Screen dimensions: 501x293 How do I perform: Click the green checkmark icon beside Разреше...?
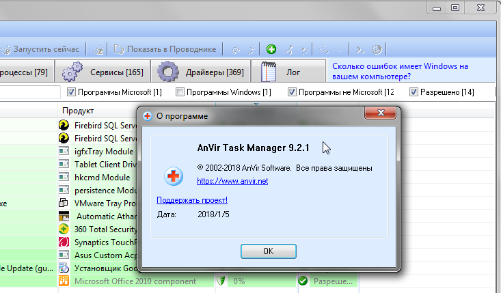coord(303,281)
